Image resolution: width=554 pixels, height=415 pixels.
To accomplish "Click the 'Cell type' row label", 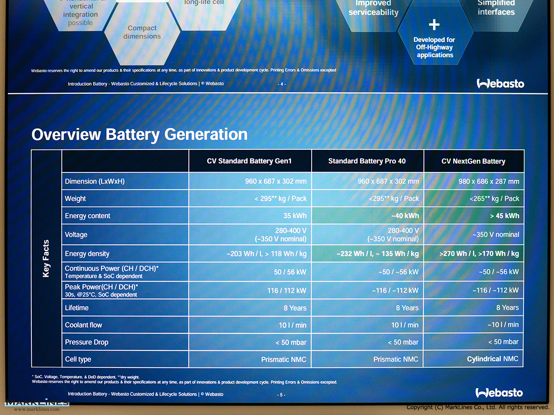I will point(78,359).
